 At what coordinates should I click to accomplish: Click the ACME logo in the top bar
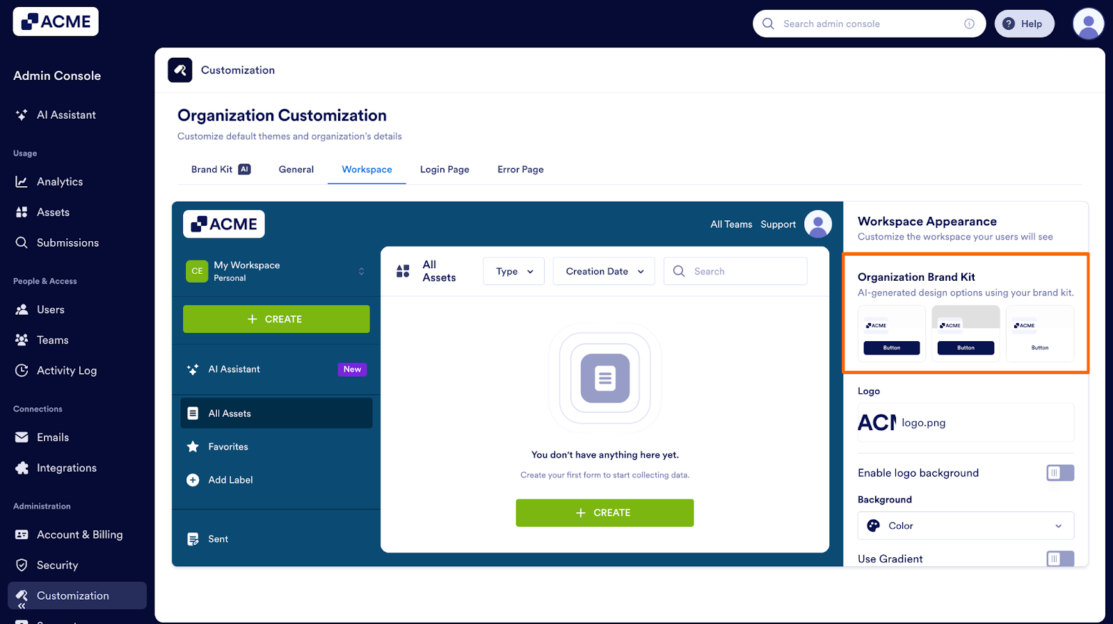[x=56, y=22]
